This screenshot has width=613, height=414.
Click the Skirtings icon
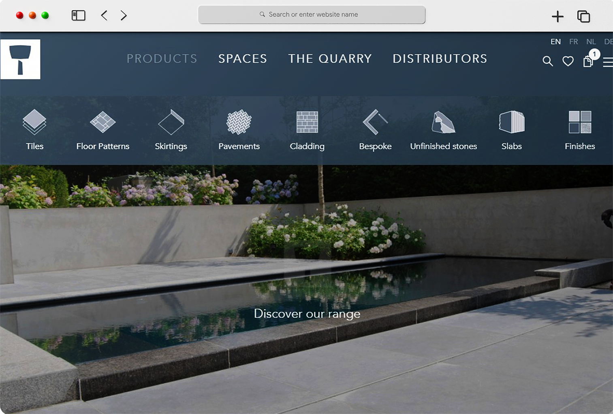tap(171, 122)
